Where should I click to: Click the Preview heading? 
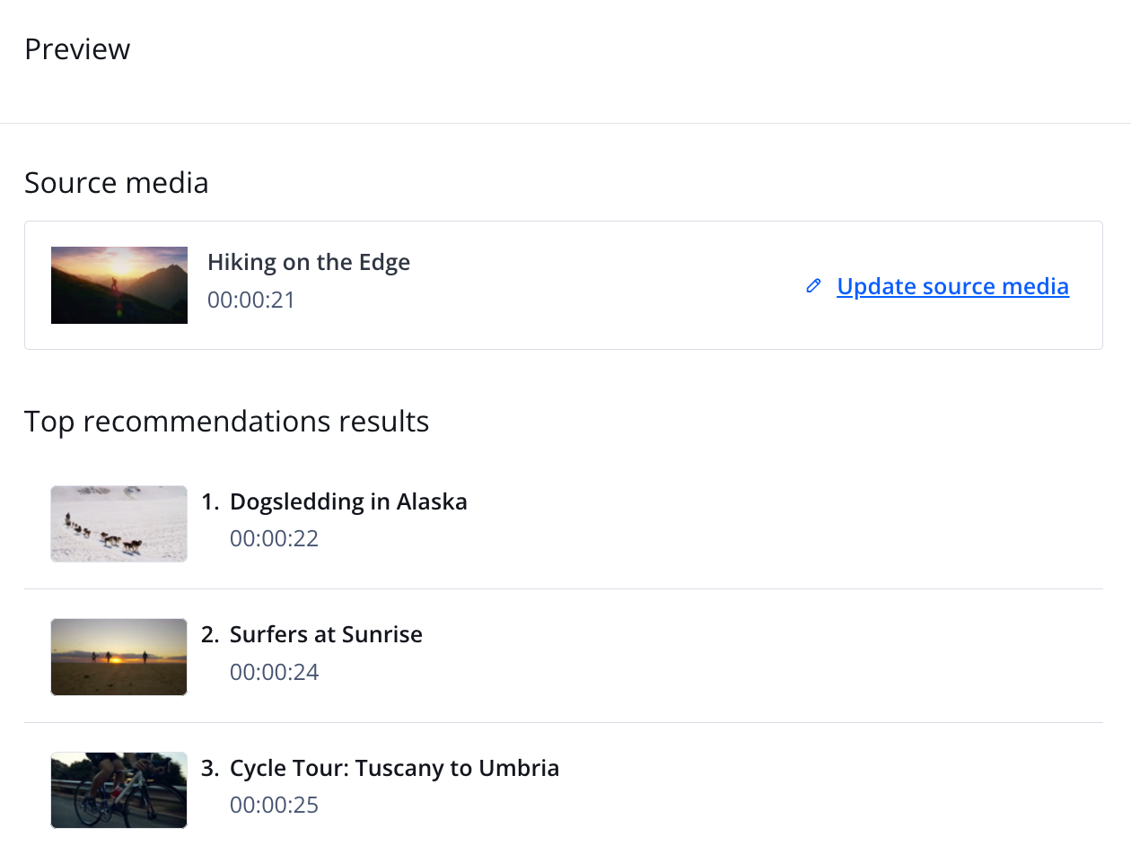pos(77,49)
